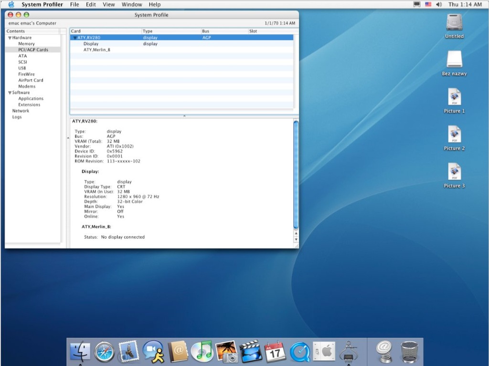Open Address Book in the Dock
Viewport: 489px width, 366px height.
pos(178,352)
